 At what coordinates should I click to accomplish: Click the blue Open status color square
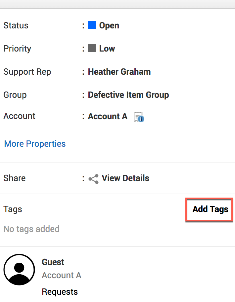[x=92, y=25]
